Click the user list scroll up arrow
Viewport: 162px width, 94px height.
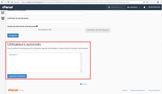point(81,54)
